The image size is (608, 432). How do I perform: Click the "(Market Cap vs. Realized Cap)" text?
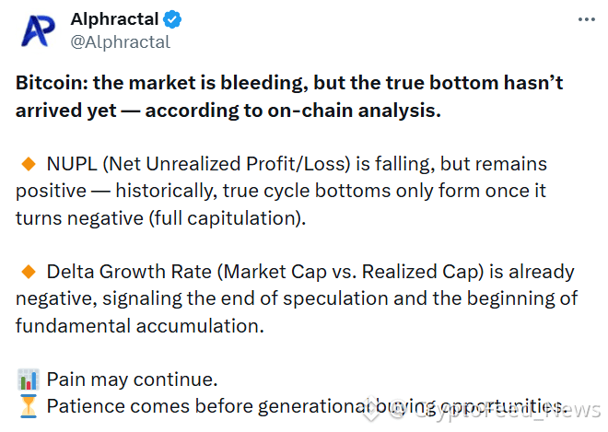[351, 272]
